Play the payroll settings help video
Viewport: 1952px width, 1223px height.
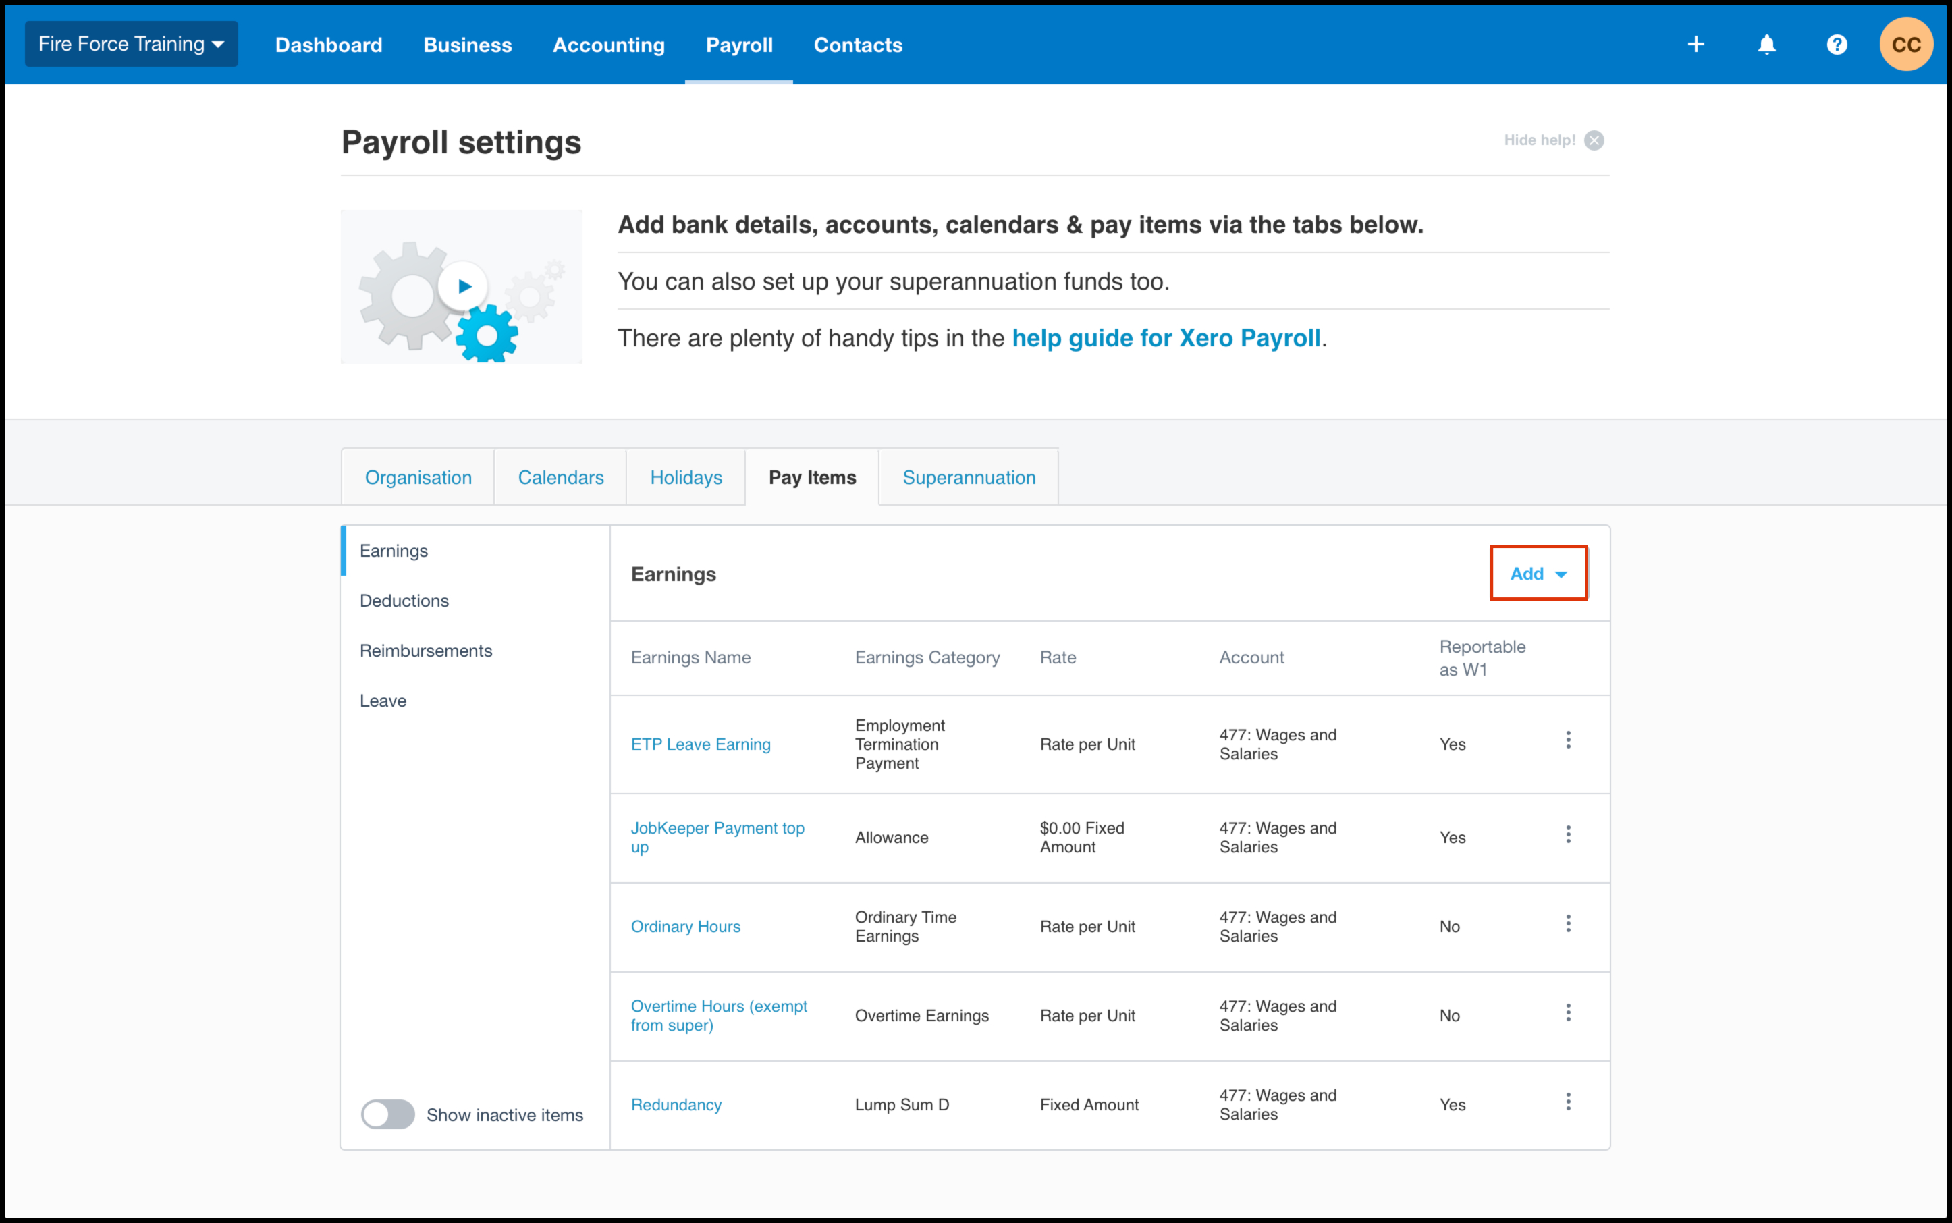click(x=464, y=286)
